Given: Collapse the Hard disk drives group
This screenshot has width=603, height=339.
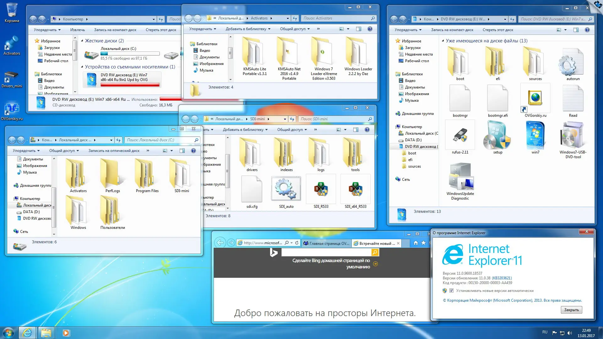Looking at the screenshot, I should tap(82, 41).
